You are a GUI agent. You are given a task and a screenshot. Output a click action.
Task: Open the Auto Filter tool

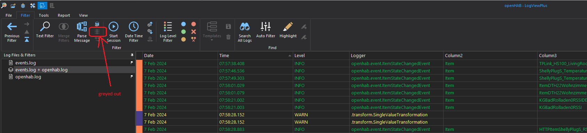coord(266,30)
